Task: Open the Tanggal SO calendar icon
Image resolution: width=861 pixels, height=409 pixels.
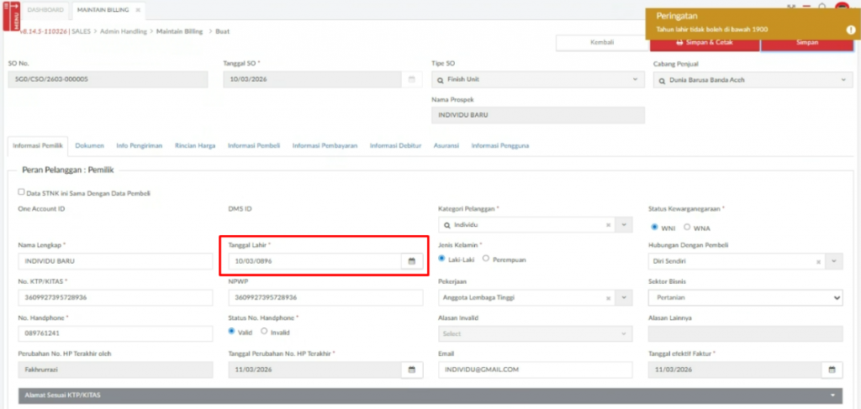Action: pos(411,80)
